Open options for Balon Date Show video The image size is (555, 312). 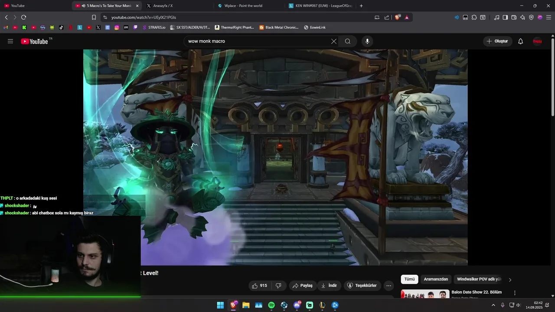point(515,293)
